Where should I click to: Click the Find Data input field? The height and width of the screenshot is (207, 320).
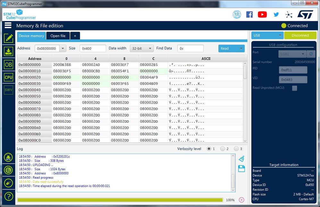[x=190, y=48]
